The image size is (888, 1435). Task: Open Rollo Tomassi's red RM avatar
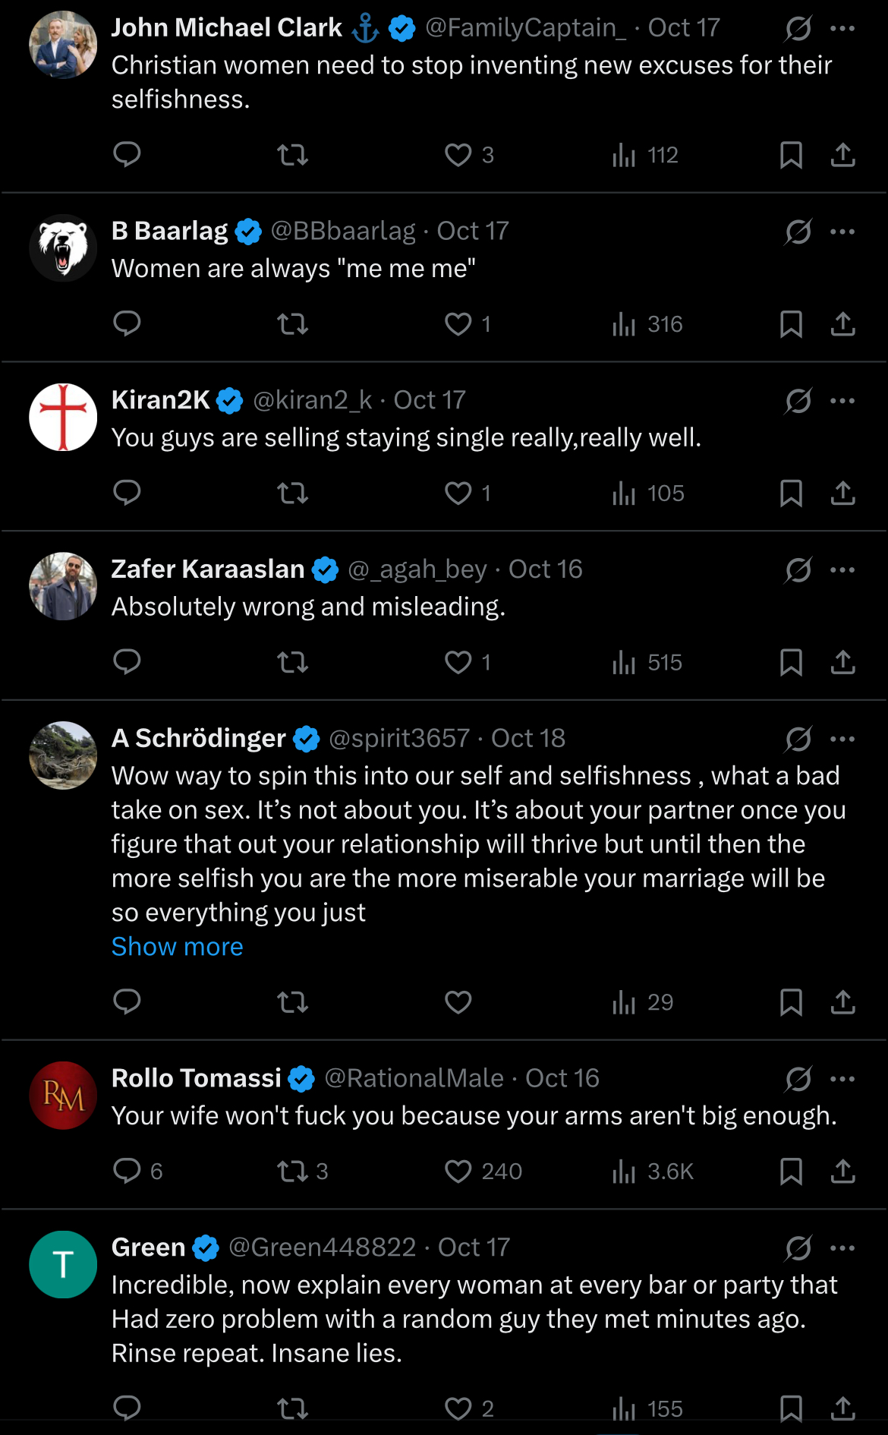[63, 1096]
